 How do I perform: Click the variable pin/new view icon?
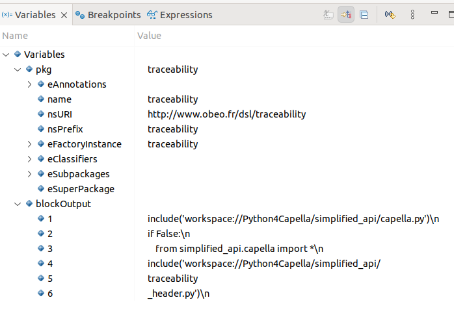coord(390,14)
